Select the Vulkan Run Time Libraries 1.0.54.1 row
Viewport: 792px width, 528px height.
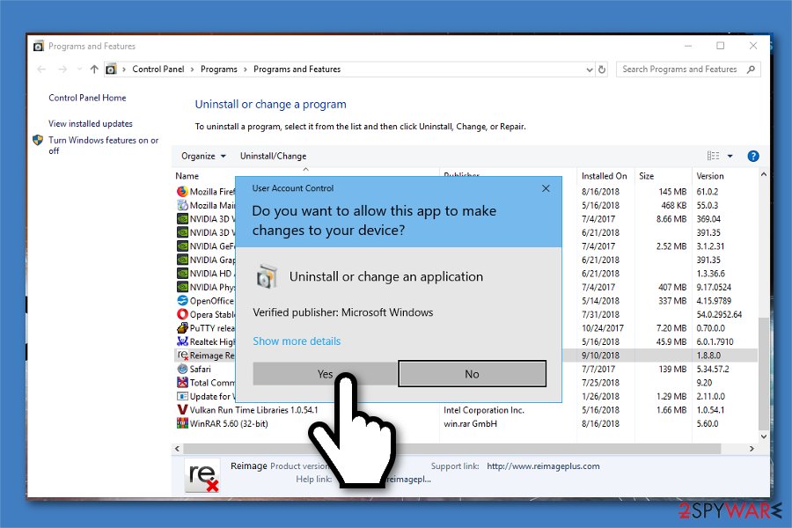tap(465, 410)
